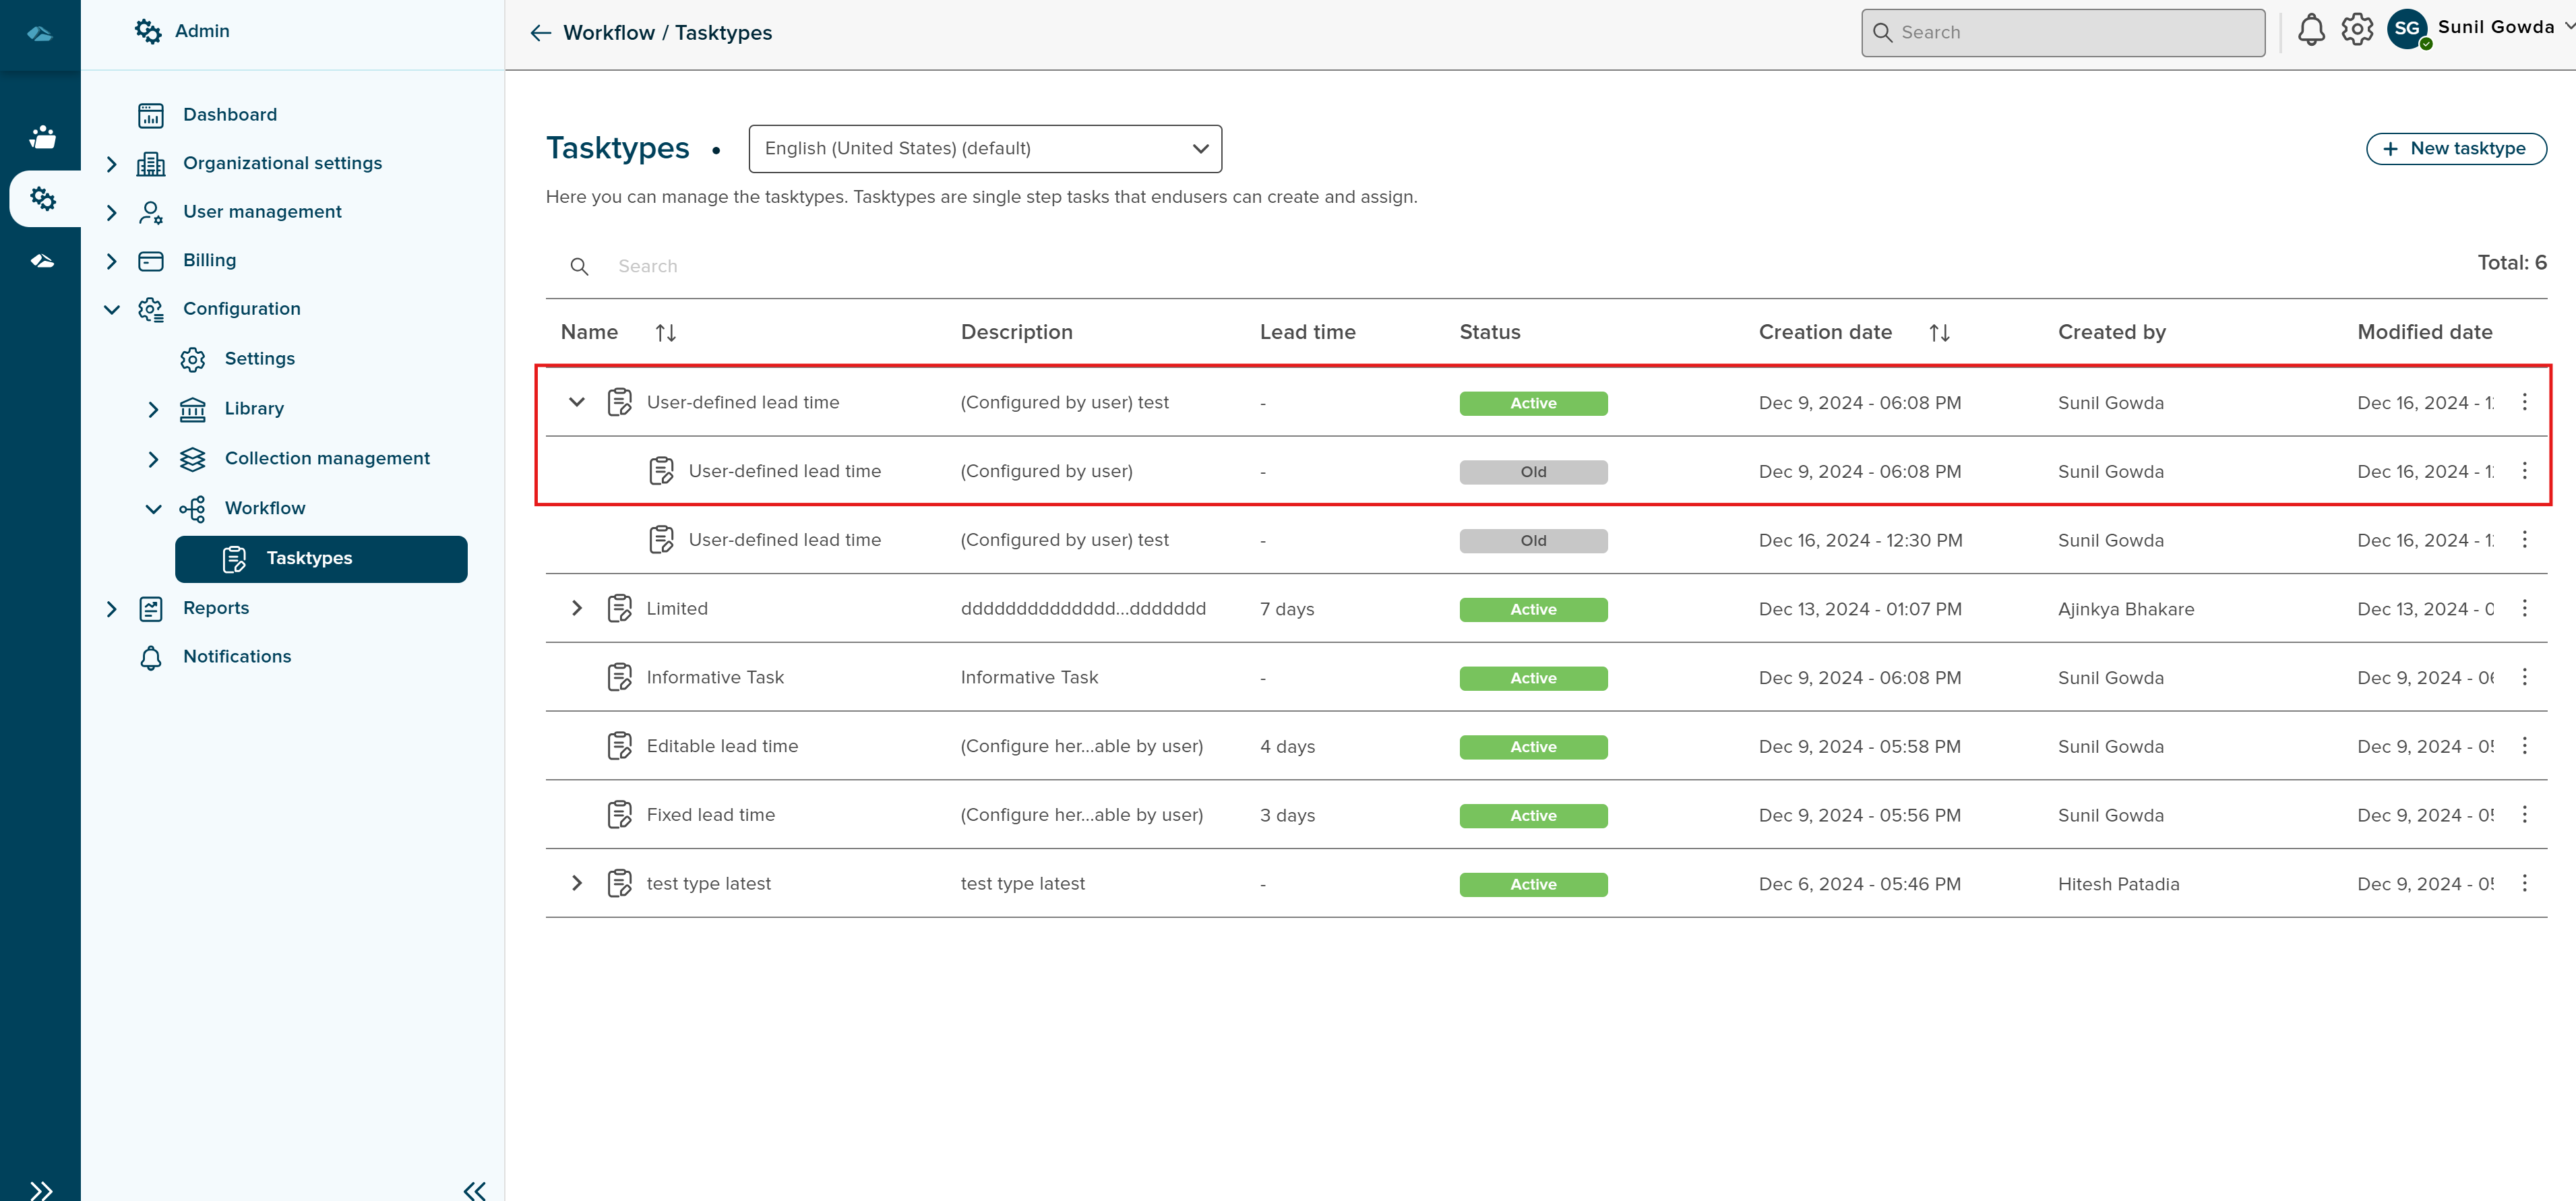
Task: Click the Dashboard icon in the sidebar
Action: click(151, 116)
